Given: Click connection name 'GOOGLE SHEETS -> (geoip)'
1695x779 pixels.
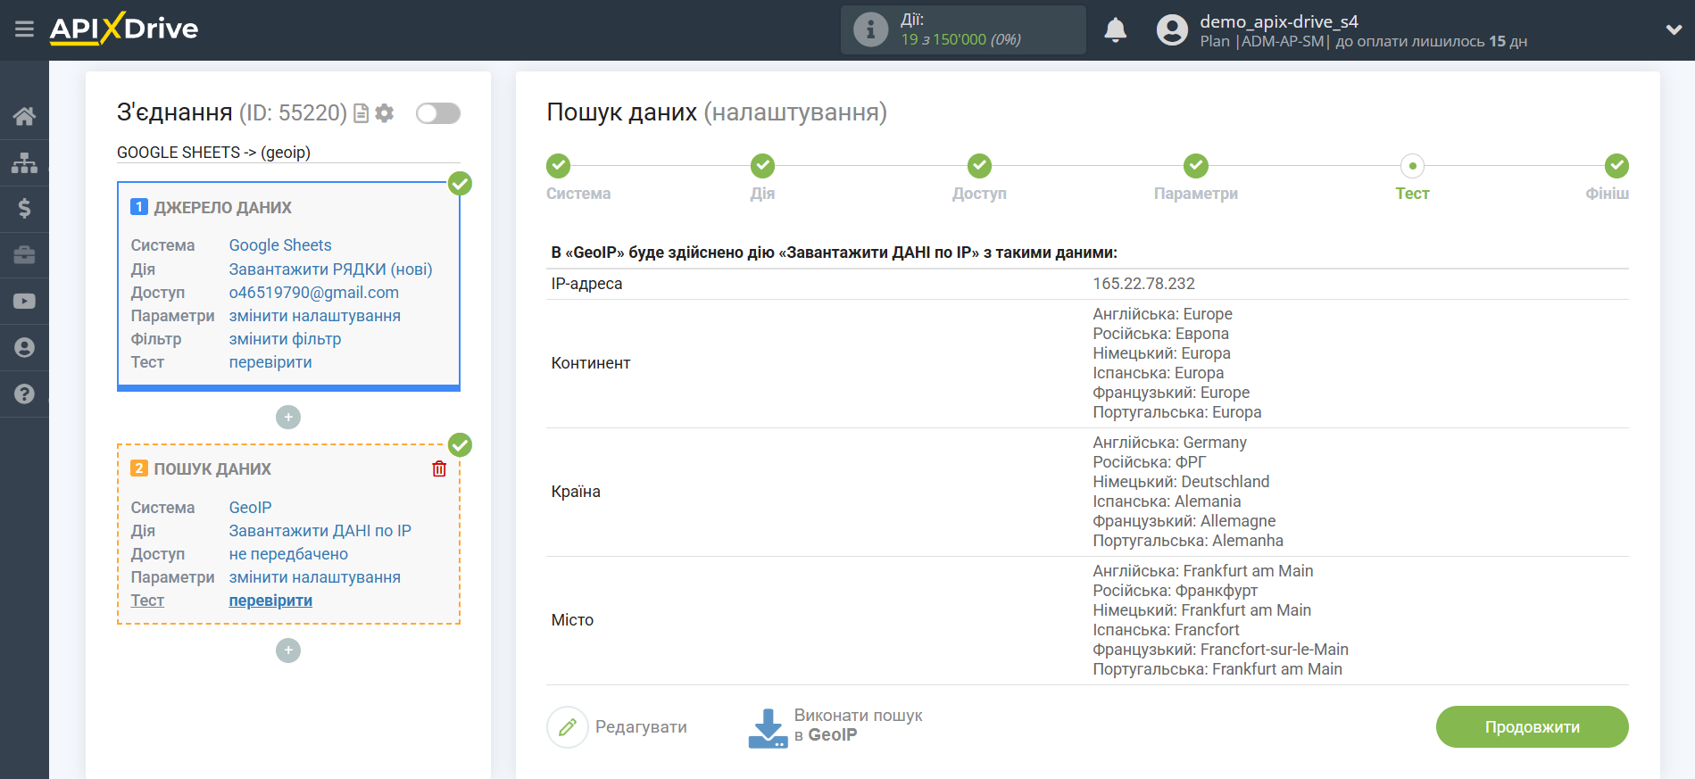Looking at the screenshot, I should click(213, 153).
